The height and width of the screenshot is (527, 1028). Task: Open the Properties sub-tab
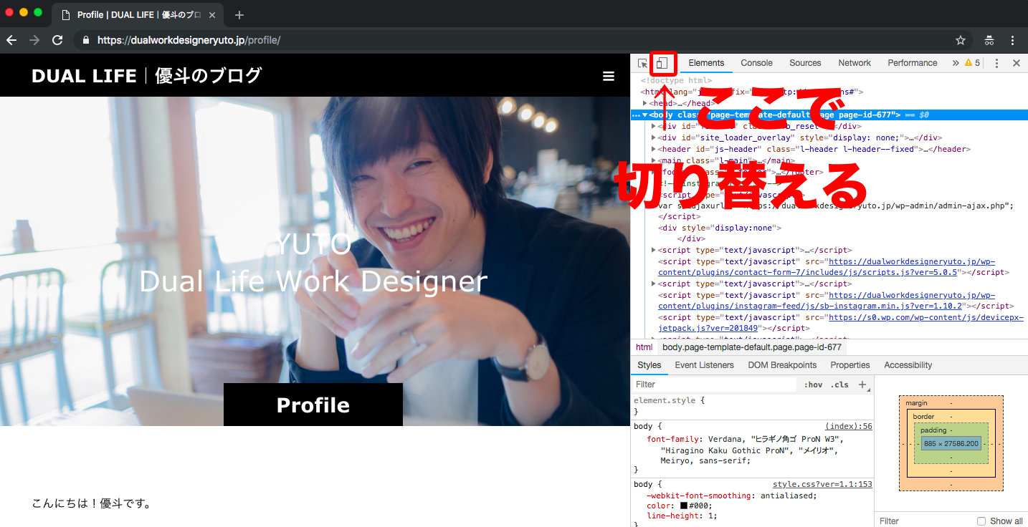pos(850,365)
